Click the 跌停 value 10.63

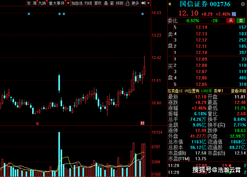click(240, 131)
